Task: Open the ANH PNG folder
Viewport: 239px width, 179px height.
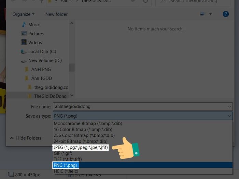Action: coord(41,70)
